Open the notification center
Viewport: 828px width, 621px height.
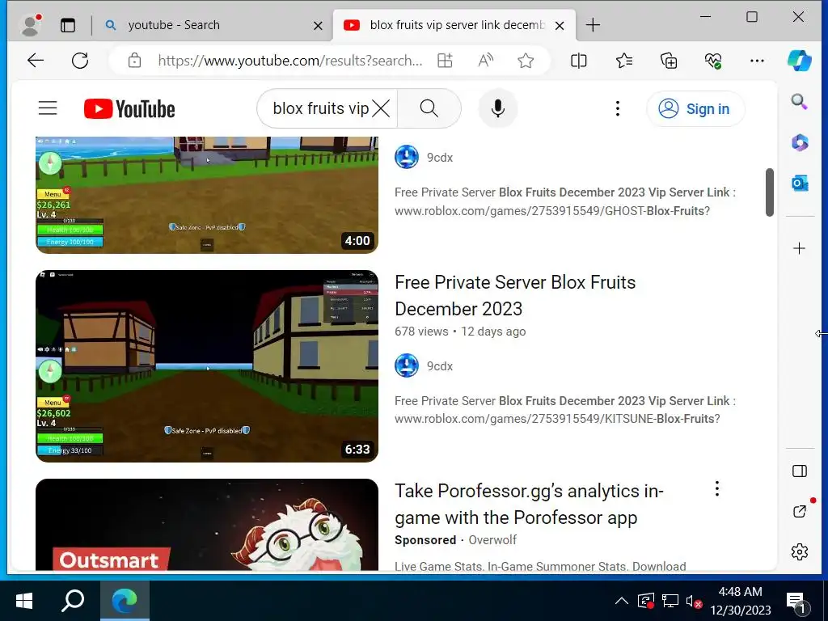(796, 601)
